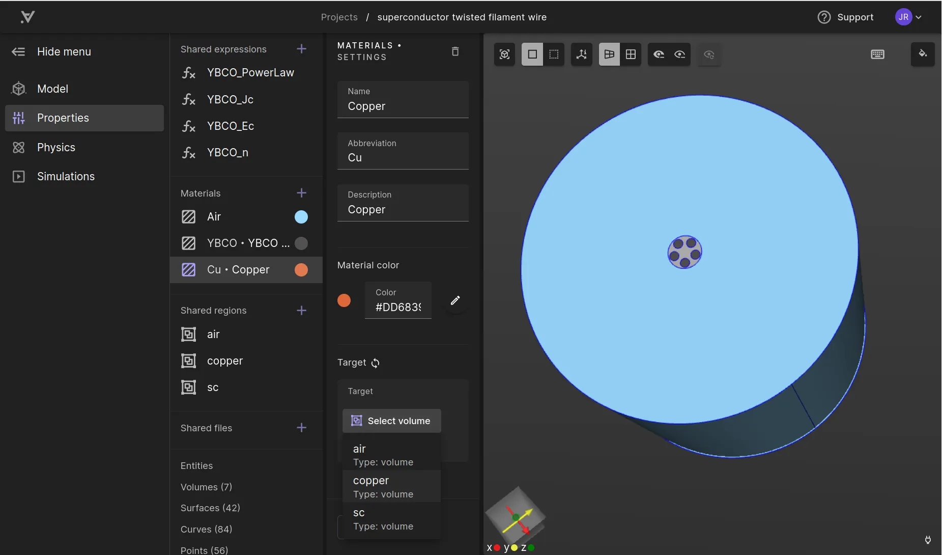Add a new material
The width and height of the screenshot is (942, 555).
(x=301, y=193)
